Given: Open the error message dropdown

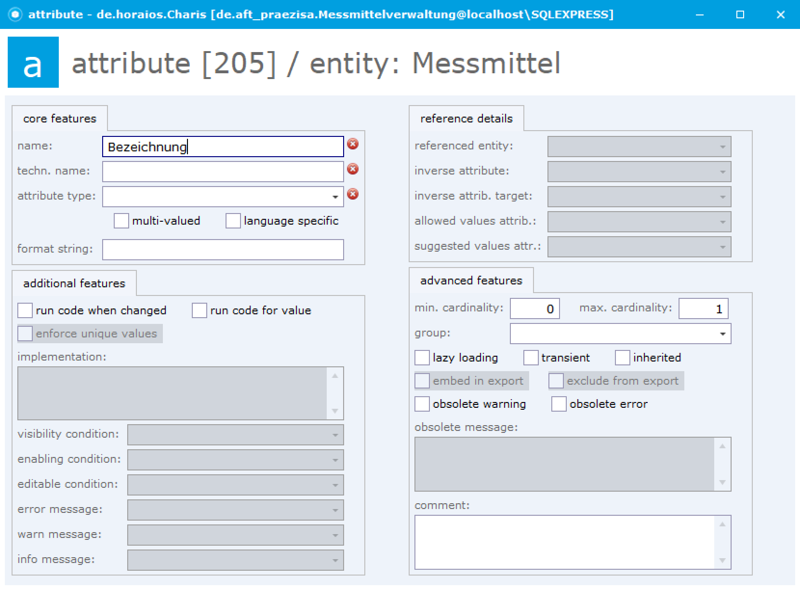Looking at the screenshot, I should pos(235,510).
